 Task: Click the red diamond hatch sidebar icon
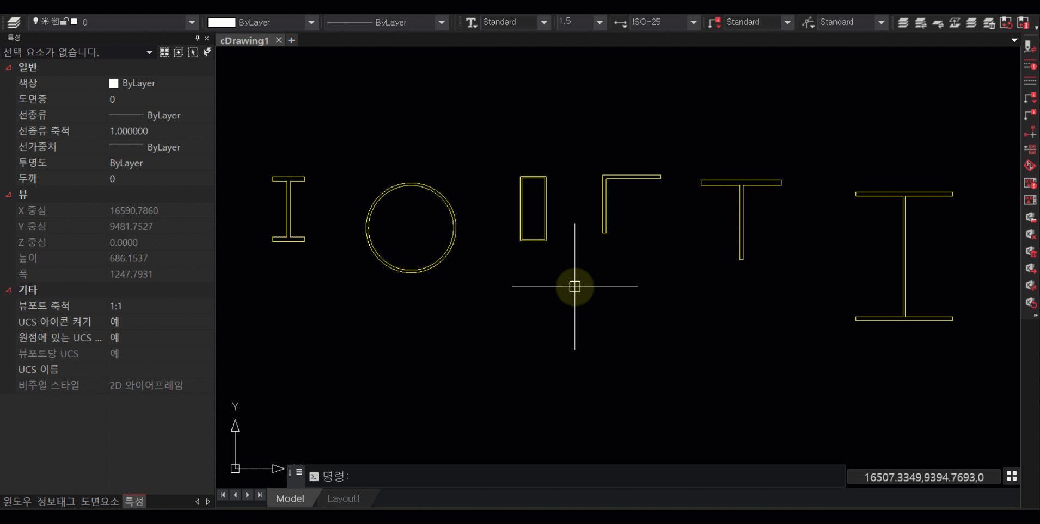(1030, 166)
